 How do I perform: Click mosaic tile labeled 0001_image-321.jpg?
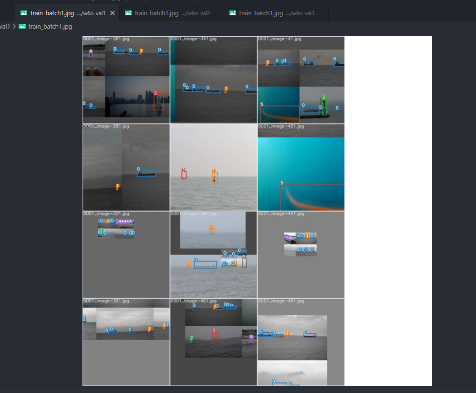[x=126, y=342]
